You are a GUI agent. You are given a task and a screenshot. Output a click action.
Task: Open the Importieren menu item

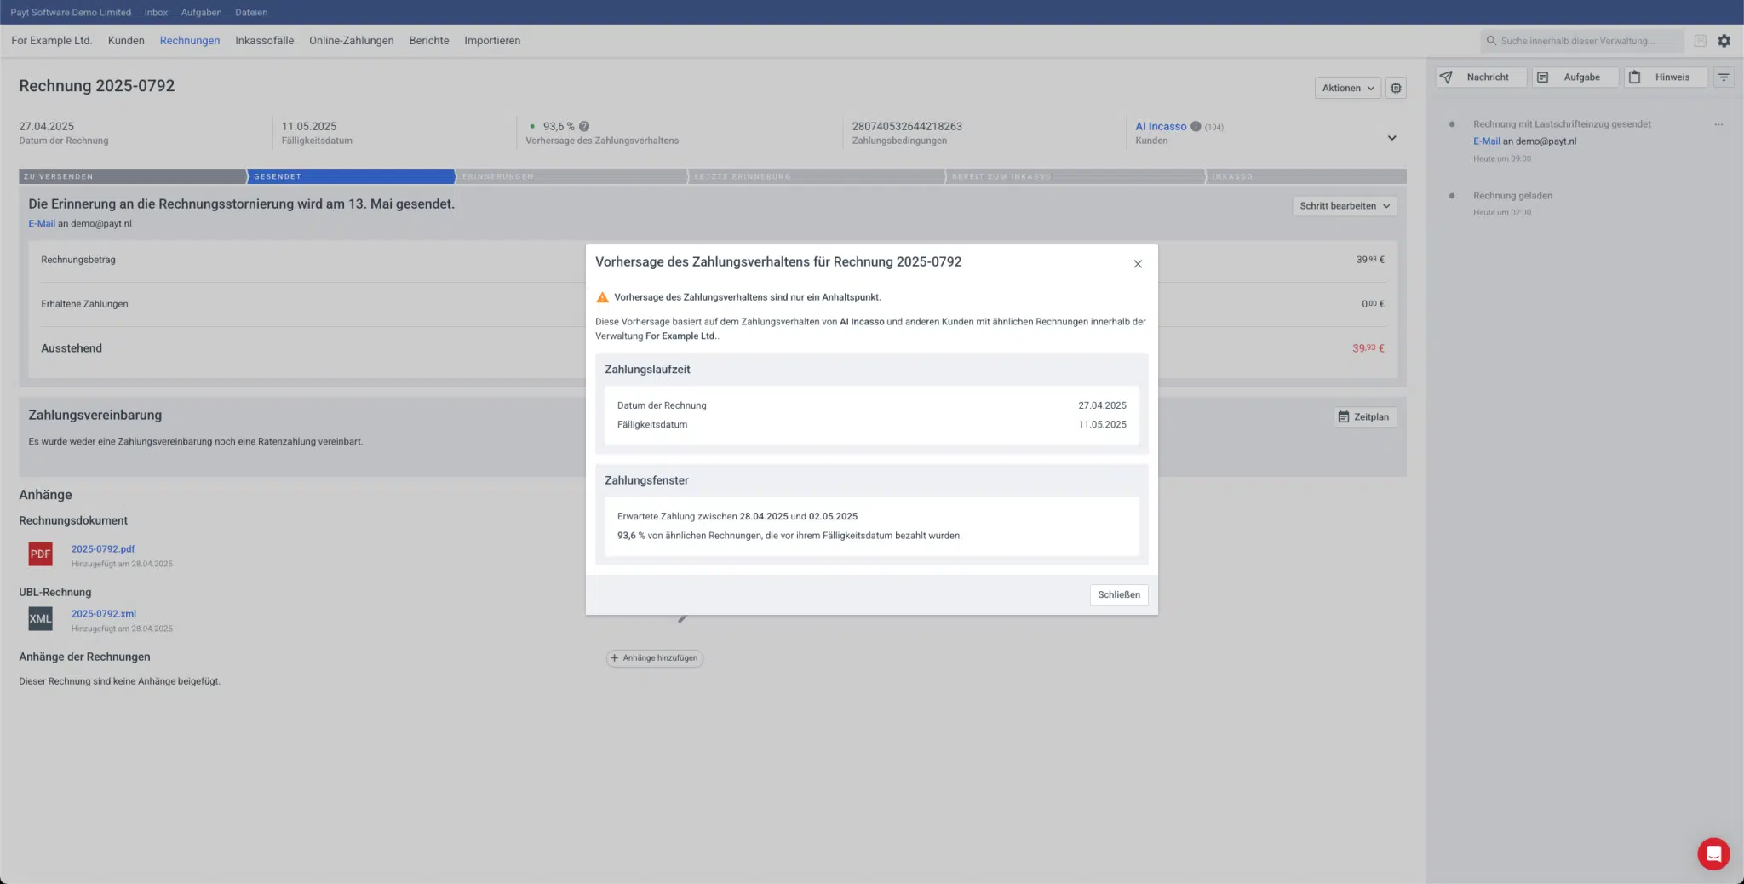(x=492, y=40)
